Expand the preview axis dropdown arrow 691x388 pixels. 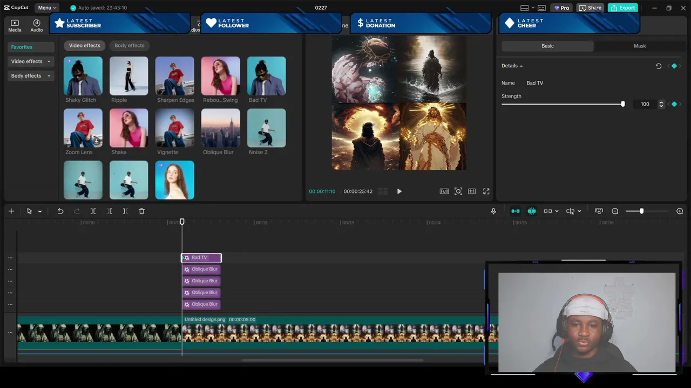(579, 211)
